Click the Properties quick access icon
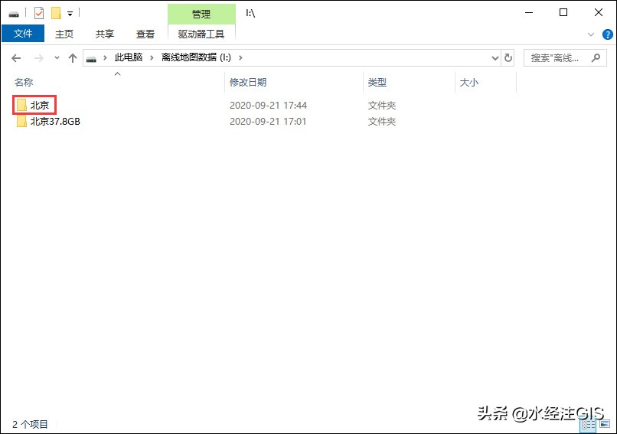 [39, 13]
